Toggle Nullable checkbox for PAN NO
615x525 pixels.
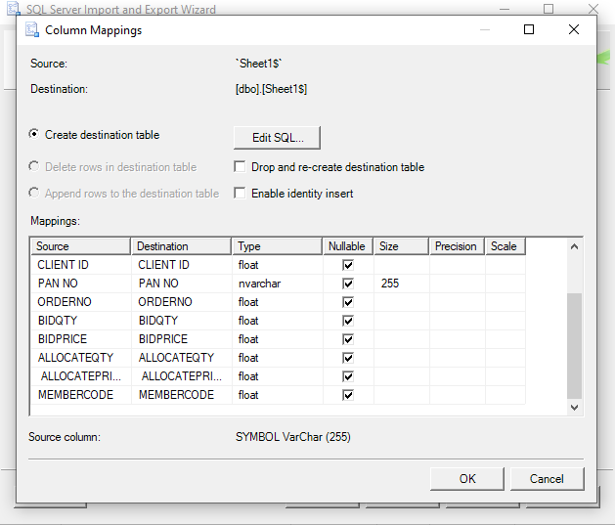coord(347,284)
